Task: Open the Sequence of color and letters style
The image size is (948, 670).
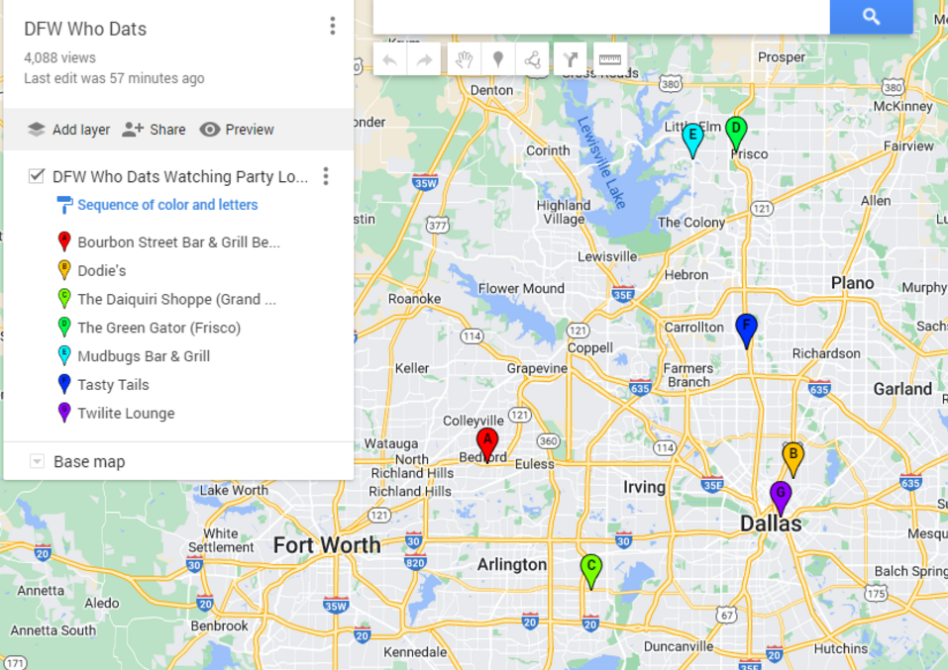Action: coord(167,205)
